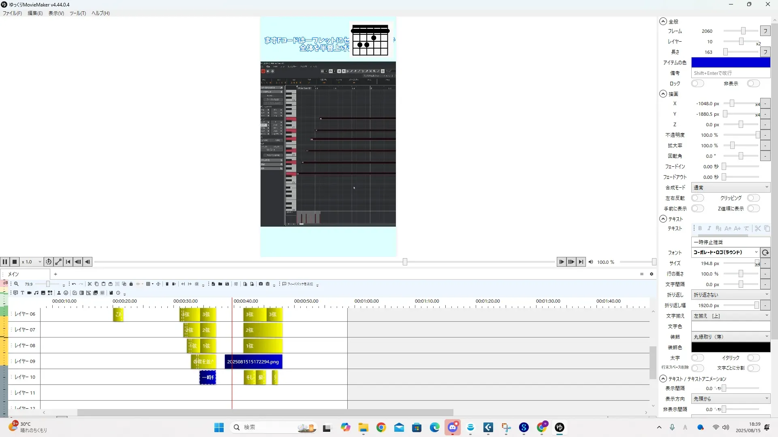
Task: Open the 合成モード dropdown
Action: click(730, 187)
